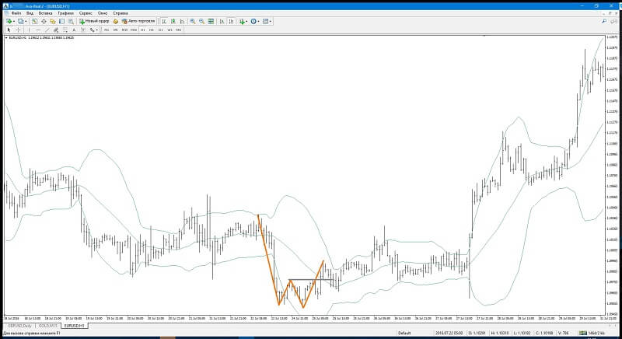Click the zoom in magnifier icon
Image resolution: width=622 pixels, height=339 pixels.
coord(192,22)
